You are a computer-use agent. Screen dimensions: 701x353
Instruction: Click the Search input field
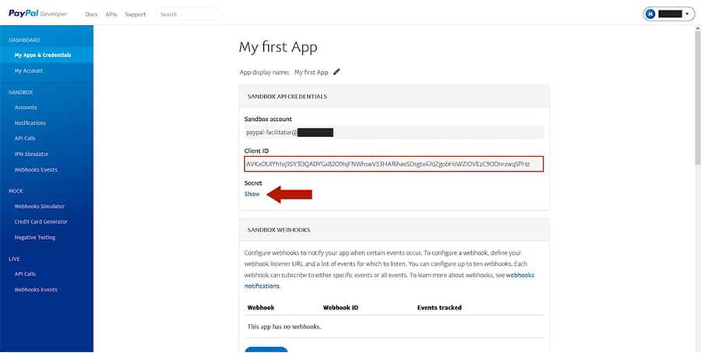pos(188,14)
